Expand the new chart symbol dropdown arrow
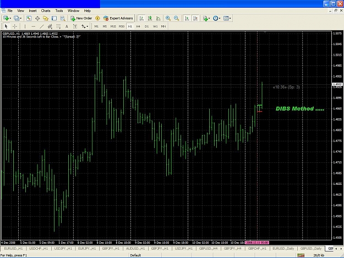 click(10, 18)
